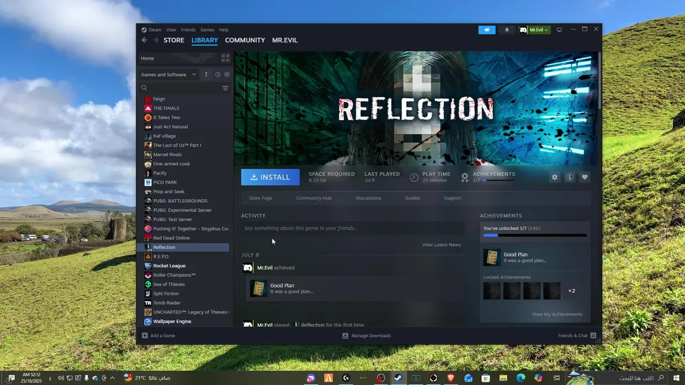This screenshot has height=385, width=685.
Task: Open the advanced filter options icon
Action: click(x=225, y=88)
